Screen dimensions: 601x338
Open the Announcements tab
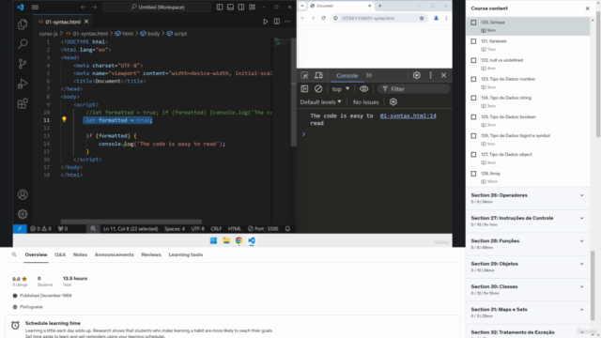coord(115,254)
